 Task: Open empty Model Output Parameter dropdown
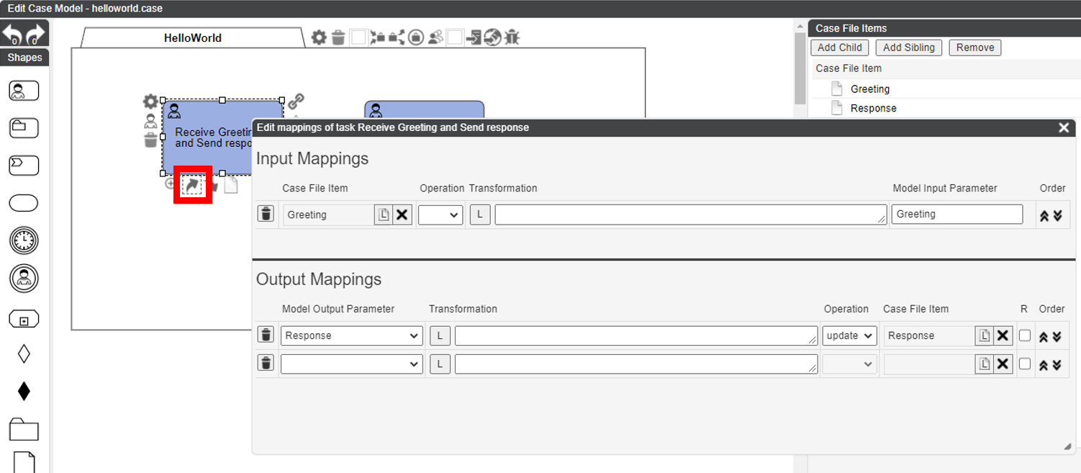tap(352, 364)
